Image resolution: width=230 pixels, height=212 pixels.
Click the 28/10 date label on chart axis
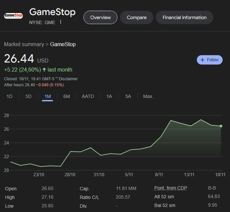point(70,175)
